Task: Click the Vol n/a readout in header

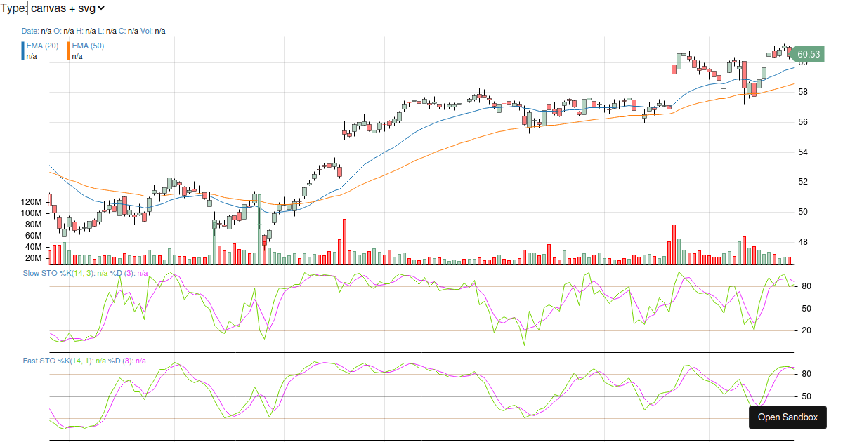Action: point(152,31)
